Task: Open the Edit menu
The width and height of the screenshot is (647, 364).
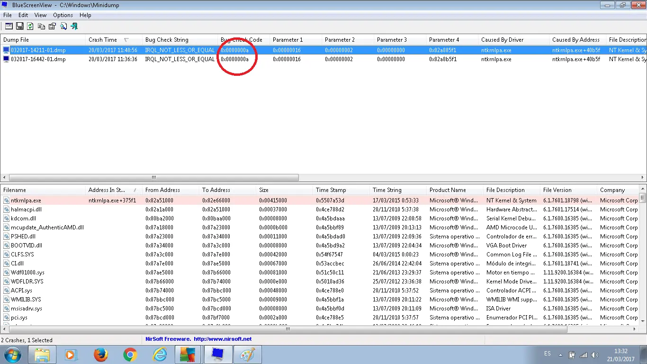Action: coord(23,15)
